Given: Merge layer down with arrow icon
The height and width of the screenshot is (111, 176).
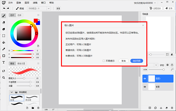Looking at the screenshot, I should tap(161, 108).
